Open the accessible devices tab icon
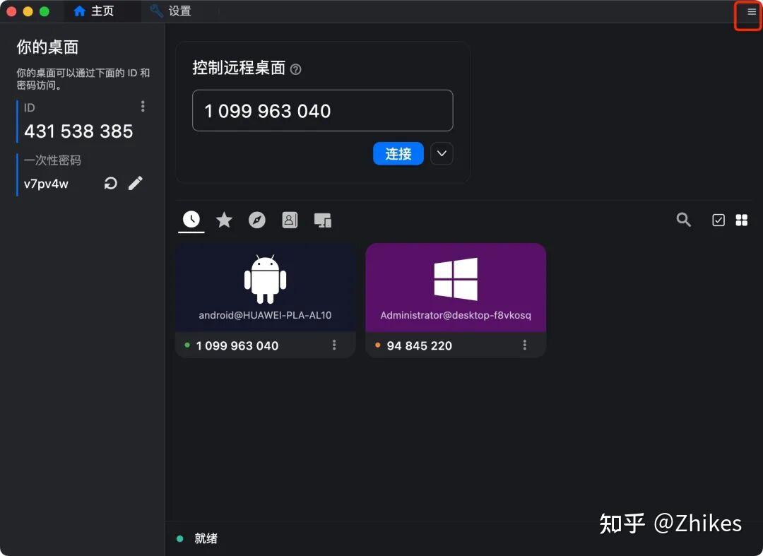 tap(323, 220)
